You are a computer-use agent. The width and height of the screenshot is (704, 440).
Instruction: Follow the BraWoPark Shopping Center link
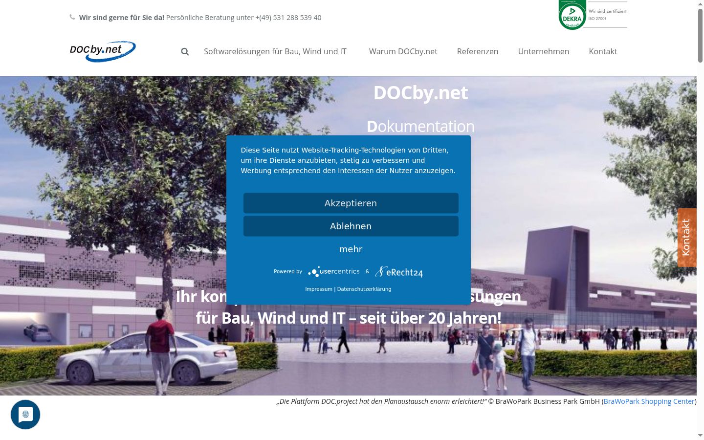tap(649, 401)
